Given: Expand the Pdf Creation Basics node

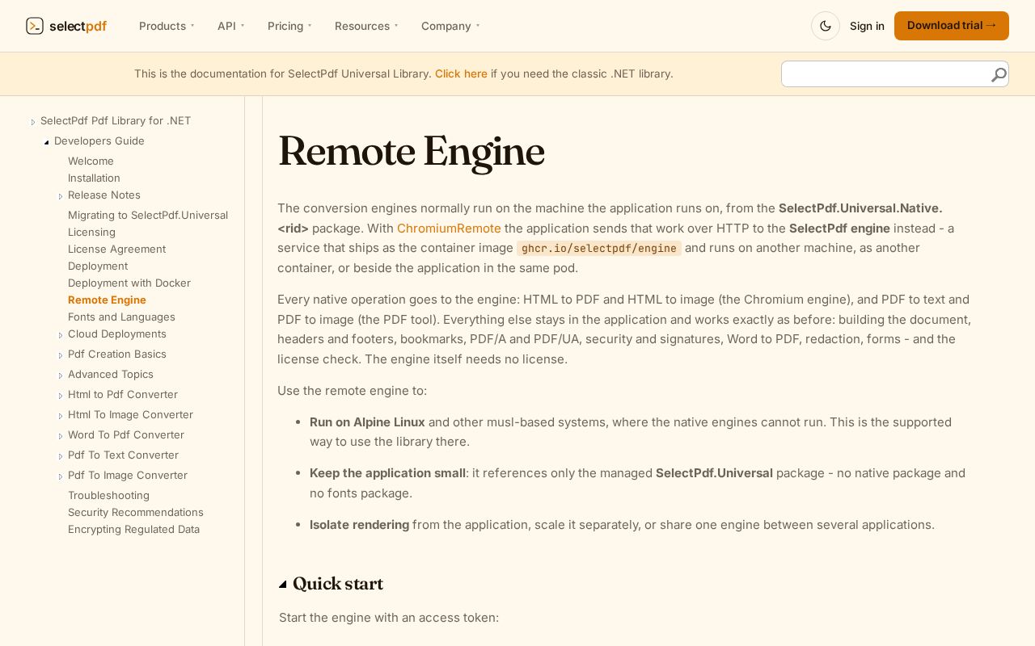Looking at the screenshot, I should [61, 355].
